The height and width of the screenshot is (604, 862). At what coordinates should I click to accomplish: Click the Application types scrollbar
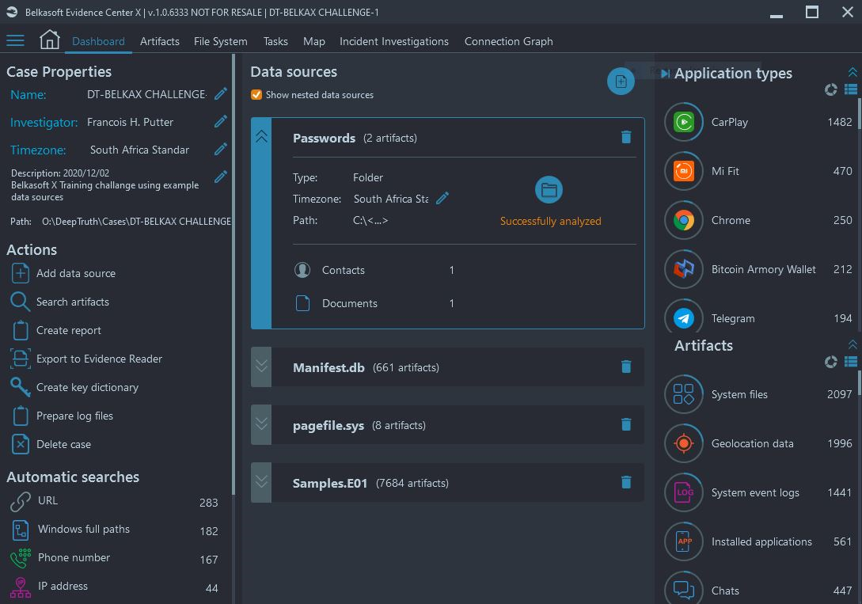click(x=860, y=113)
